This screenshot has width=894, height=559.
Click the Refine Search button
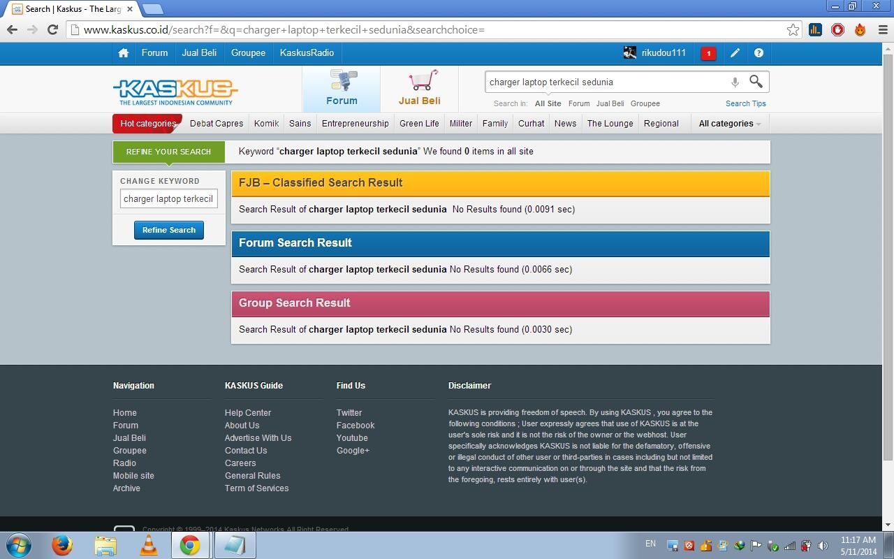[x=169, y=230]
